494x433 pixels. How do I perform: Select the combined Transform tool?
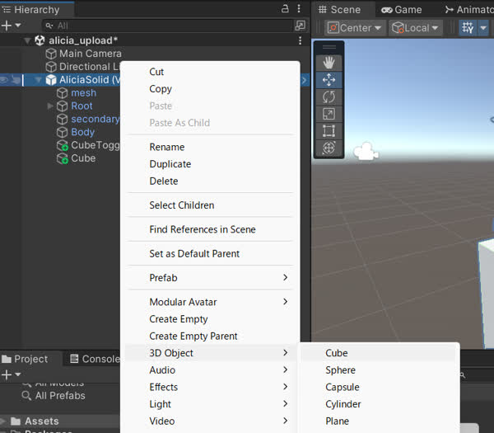tap(329, 148)
